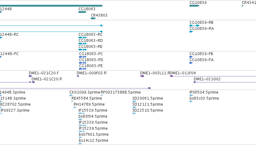This screenshot has width=256, height=145.
Task: Select the bs07h01.5prime EST label
Action: click(x=94, y=134)
